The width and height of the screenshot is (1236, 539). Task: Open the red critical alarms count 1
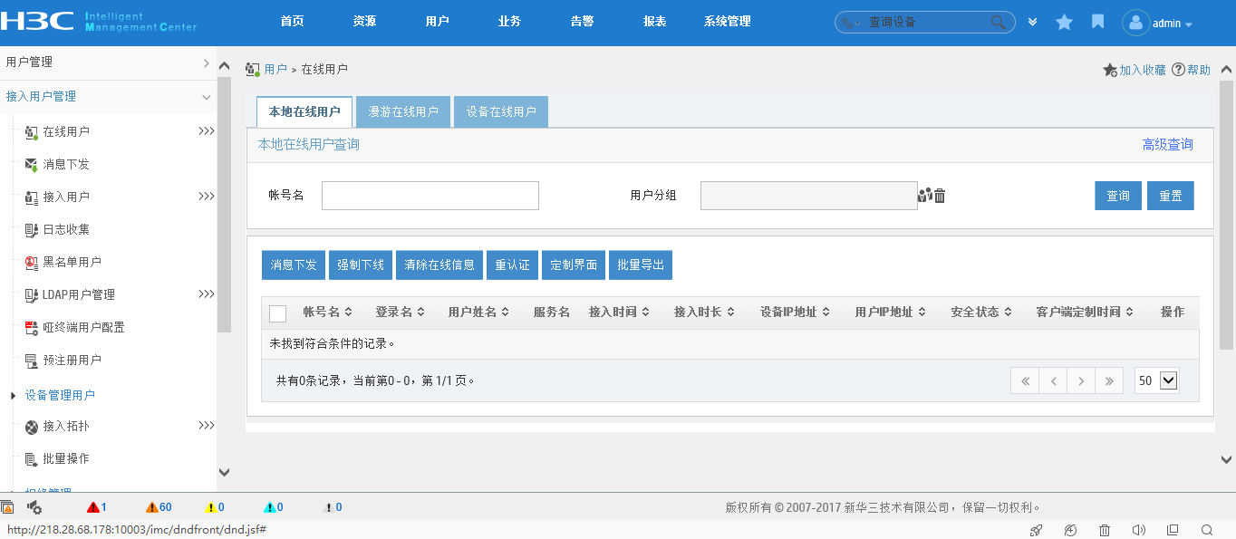(97, 507)
